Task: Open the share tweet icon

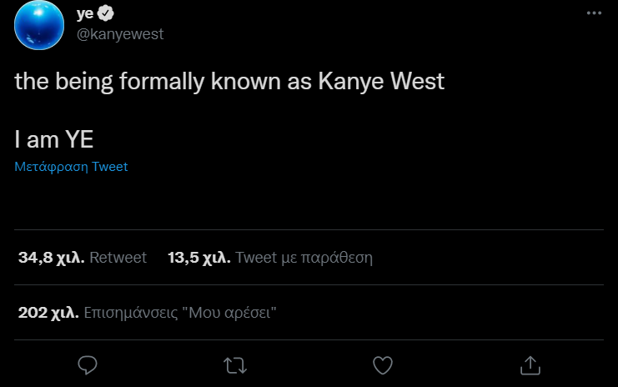Action: pyautogui.click(x=530, y=364)
